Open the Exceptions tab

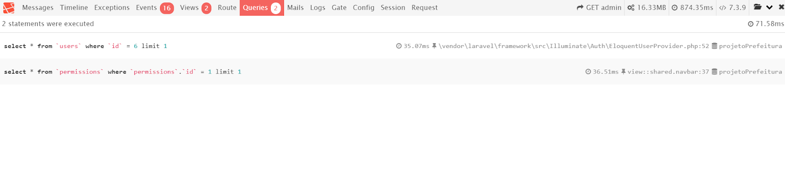coord(112,7)
